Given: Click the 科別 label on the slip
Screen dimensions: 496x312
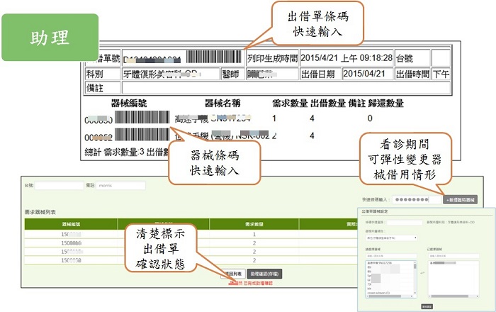Looking at the screenshot, I should (x=94, y=74).
